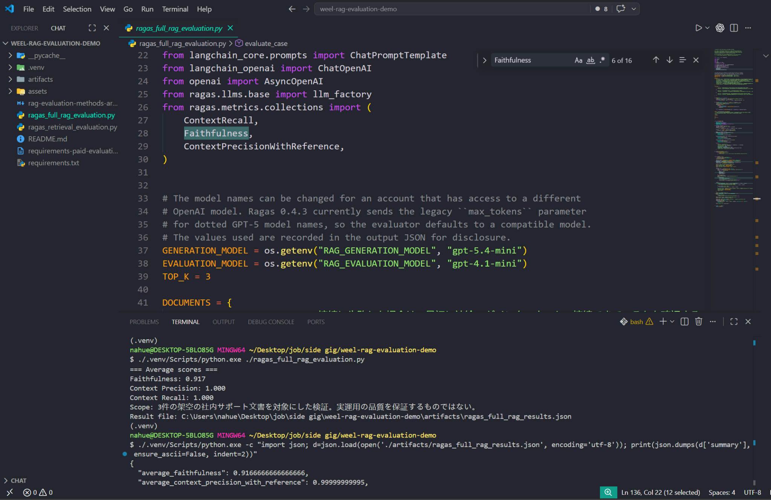Viewport: 771px width, 500px height.
Task: Kill terminal with the trash icon
Action: (x=699, y=322)
